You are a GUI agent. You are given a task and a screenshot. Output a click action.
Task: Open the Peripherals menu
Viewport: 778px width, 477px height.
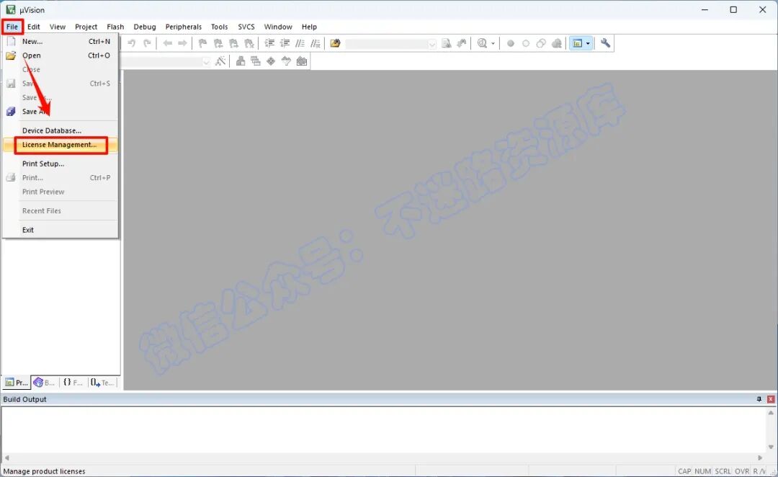pyautogui.click(x=184, y=27)
